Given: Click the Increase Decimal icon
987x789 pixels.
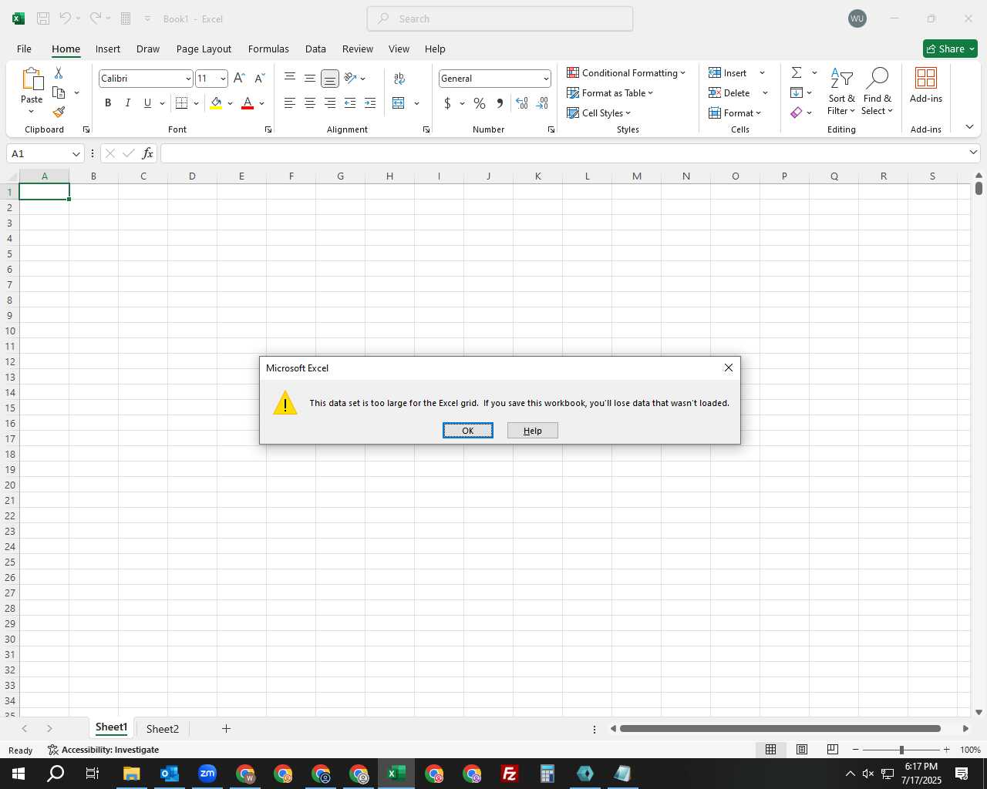Looking at the screenshot, I should click(522, 103).
